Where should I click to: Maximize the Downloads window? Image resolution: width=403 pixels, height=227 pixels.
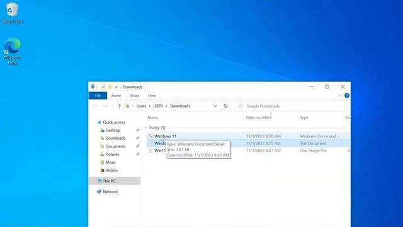click(327, 87)
